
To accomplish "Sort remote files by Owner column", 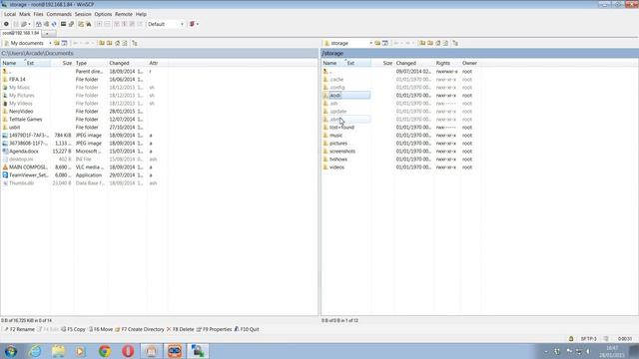I will pyautogui.click(x=469, y=63).
